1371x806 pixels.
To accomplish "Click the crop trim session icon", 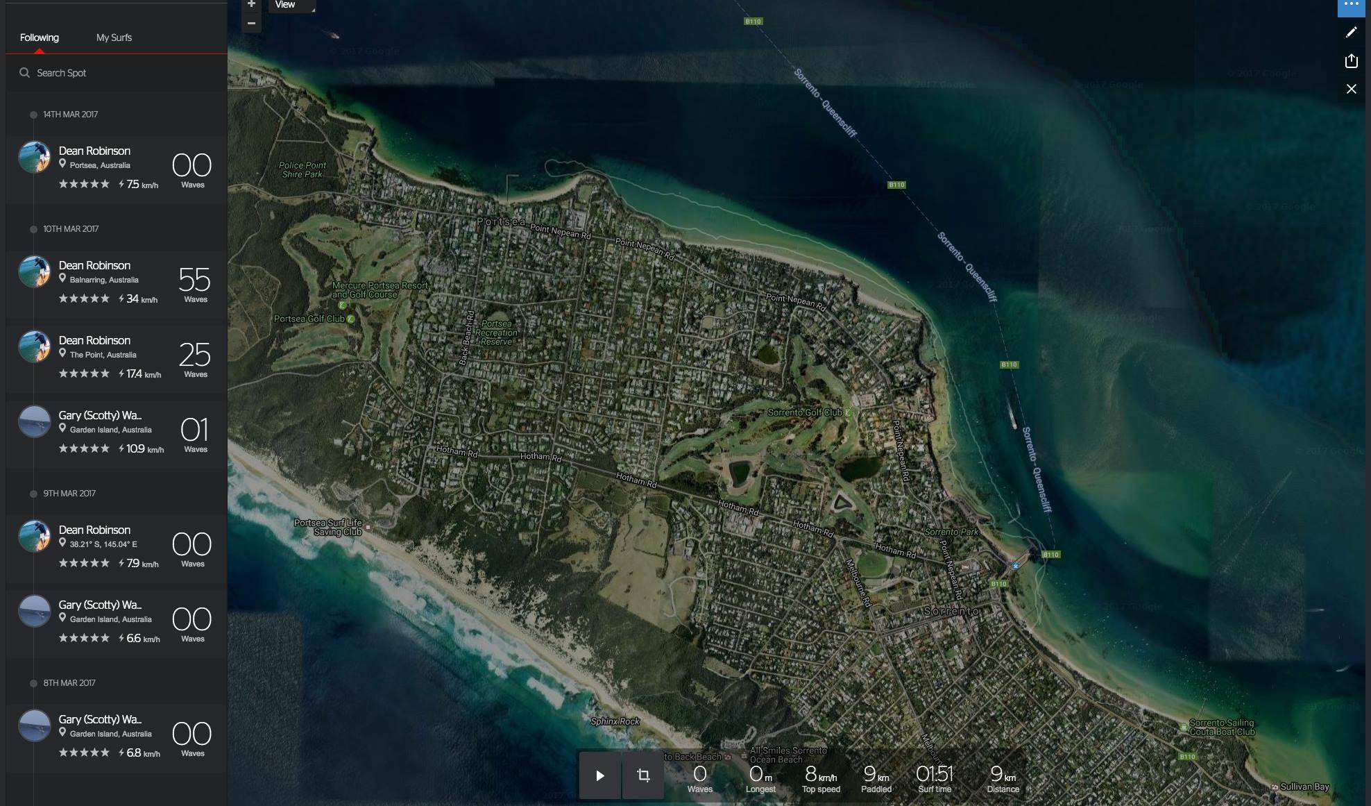I will [x=643, y=775].
